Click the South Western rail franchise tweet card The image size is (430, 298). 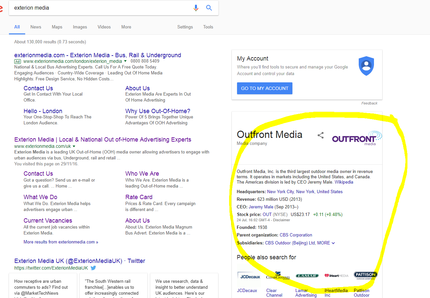(113, 285)
